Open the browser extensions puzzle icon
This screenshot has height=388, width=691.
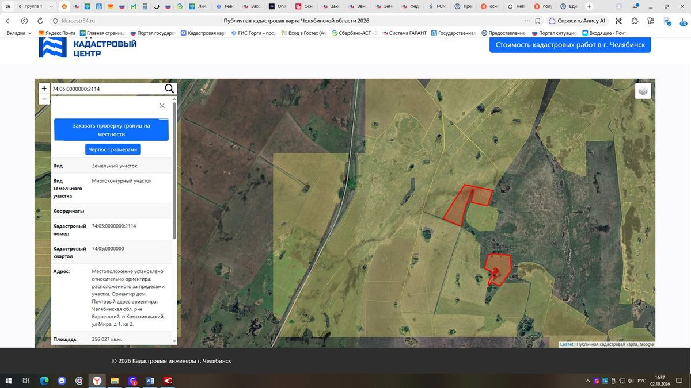pos(635,21)
